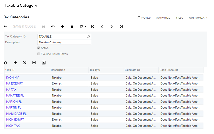This screenshot has height=134, width=214.
Task: Open the Files menu
Action: coord(180,18)
